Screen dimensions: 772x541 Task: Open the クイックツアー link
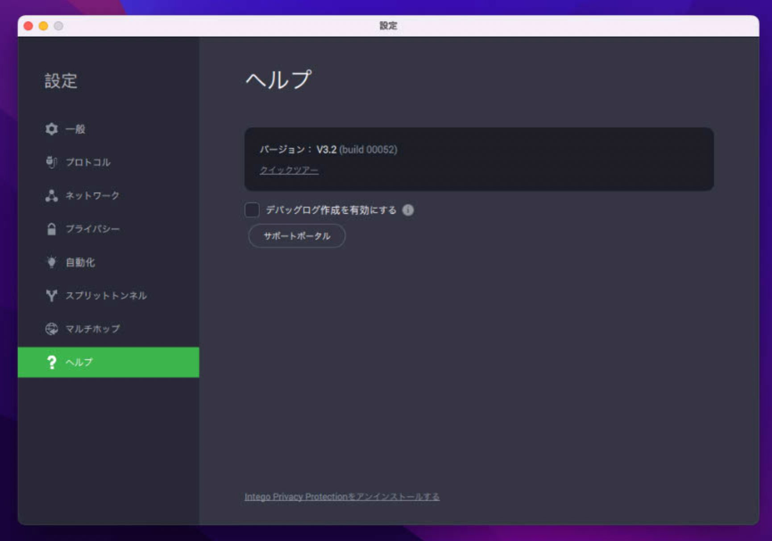click(289, 170)
